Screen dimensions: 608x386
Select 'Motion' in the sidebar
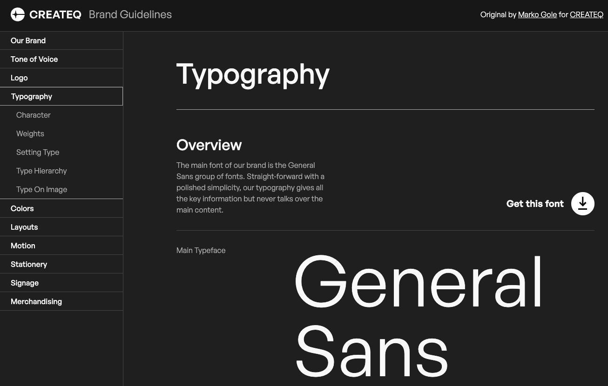tap(23, 246)
